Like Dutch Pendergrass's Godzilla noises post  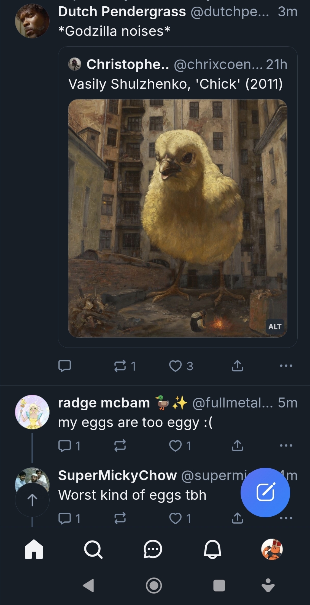tap(175, 366)
